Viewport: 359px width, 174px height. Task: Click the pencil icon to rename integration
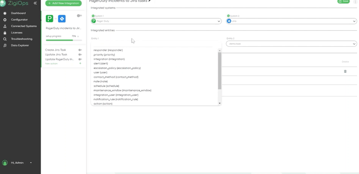[x=150, y=1]
